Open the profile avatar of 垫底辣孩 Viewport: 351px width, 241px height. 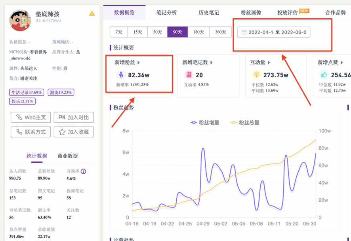(20, 20)
